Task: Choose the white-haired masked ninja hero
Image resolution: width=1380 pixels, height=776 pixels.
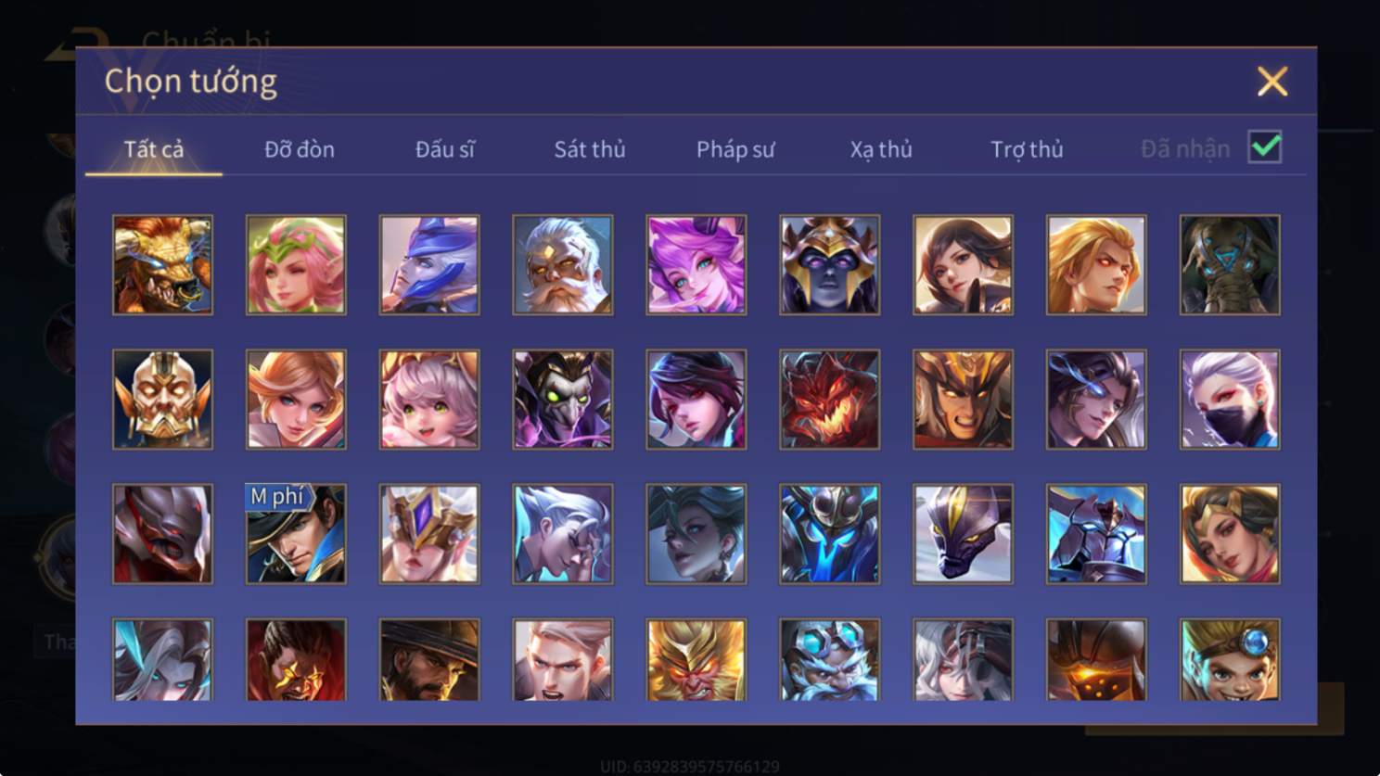Action: coord(1230,400)
